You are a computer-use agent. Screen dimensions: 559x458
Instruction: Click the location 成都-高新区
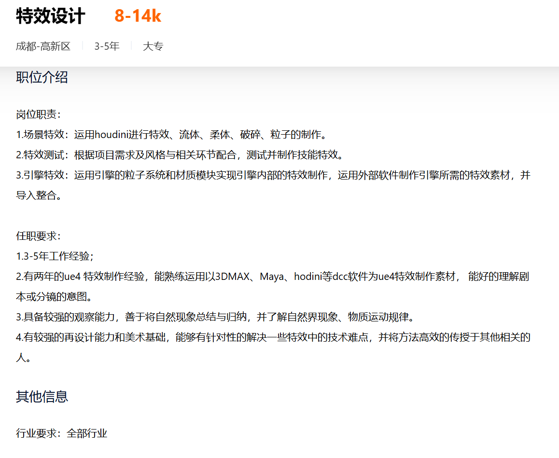click(x=43, y=46)
